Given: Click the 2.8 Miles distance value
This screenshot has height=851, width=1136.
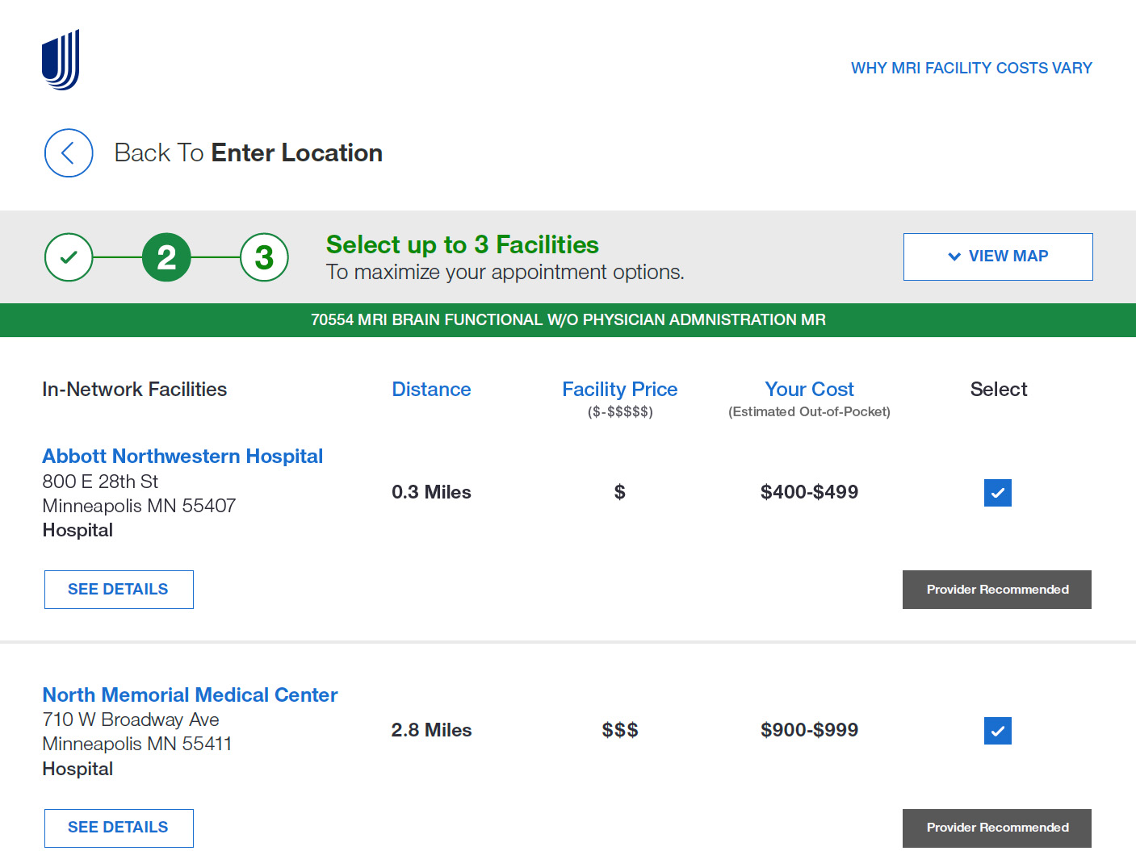Looking at the screenshot, I should 431,730.
